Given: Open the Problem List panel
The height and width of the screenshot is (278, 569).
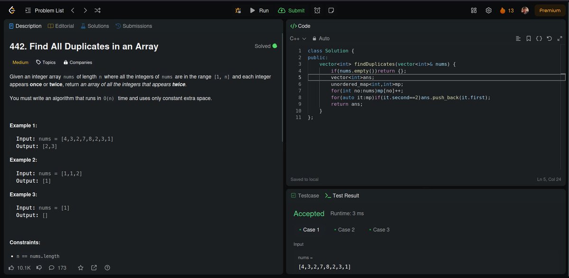Looking at the screenshot, I should click(46, 10).
